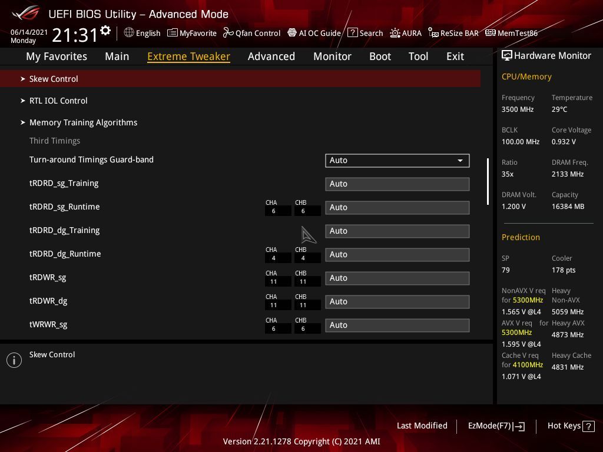
Task: Click the Temperature 29°C value
Action: (559, 109)
